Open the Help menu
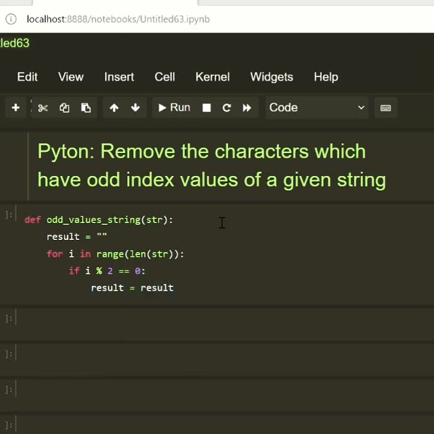The height and width of the screenshot is (434, 434). [325, 77]
